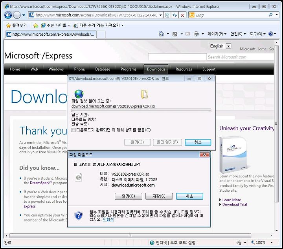The width and height of the screenshot is (283, 249).
Task: Open the Programs navigation item
Action: coord(129,69)
